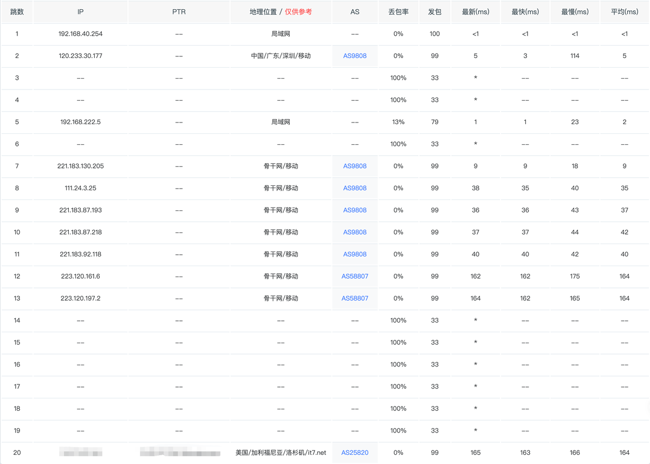Click the 跳数 column header
Image resolution: width=650 pixels, height=464 pixels.
pos(17,12)
